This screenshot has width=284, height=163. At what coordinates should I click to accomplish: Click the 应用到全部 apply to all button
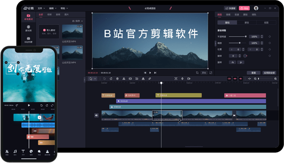click(x=269, y=73)
